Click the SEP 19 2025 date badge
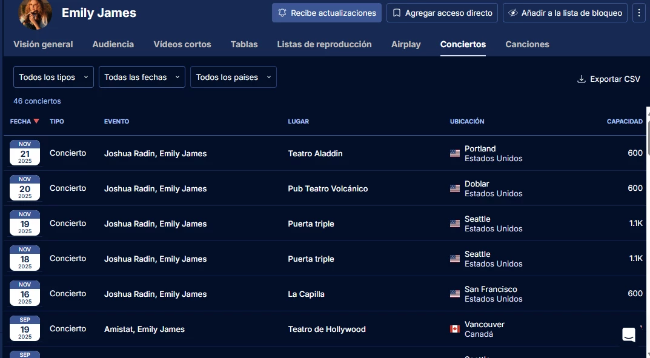Screen dimensions: 650x358 [25, 328]
